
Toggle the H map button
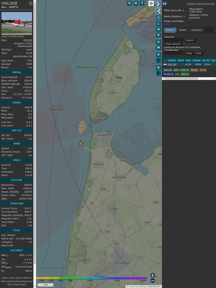136,3
